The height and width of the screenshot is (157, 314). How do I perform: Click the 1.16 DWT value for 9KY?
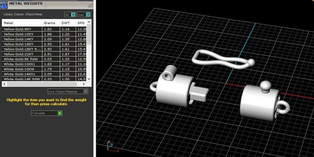65,29
